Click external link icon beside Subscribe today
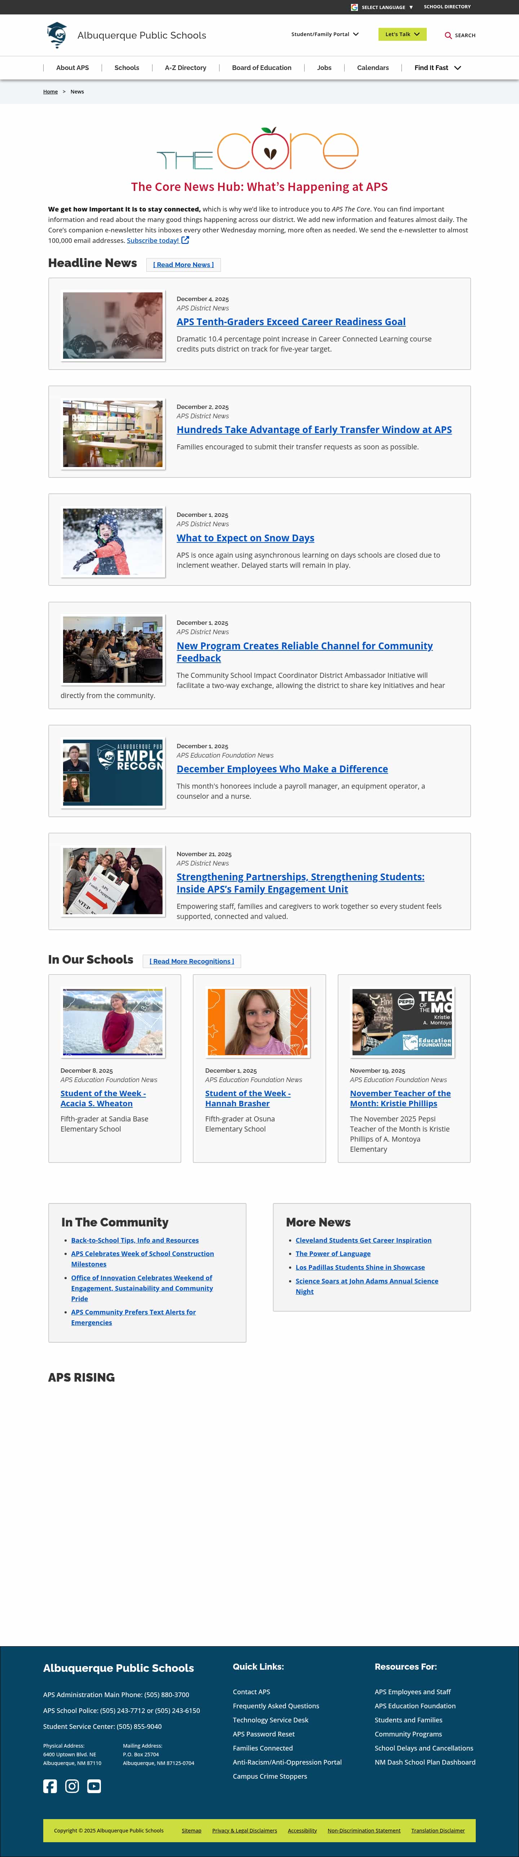Image resolution: width=519 pixels, height=1857 pixels. [185, 240]
